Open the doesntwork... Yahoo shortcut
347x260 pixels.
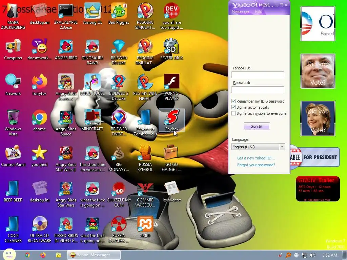(x=39, y=49)
